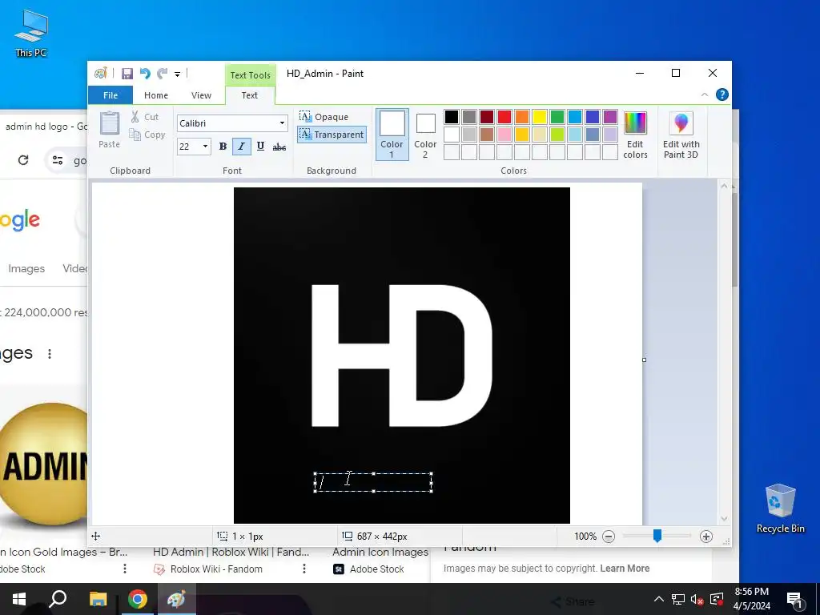Viewport: 820px width, 615px height.
Task: Click Edit with Paint 3D button
Action: click(681, 135)
